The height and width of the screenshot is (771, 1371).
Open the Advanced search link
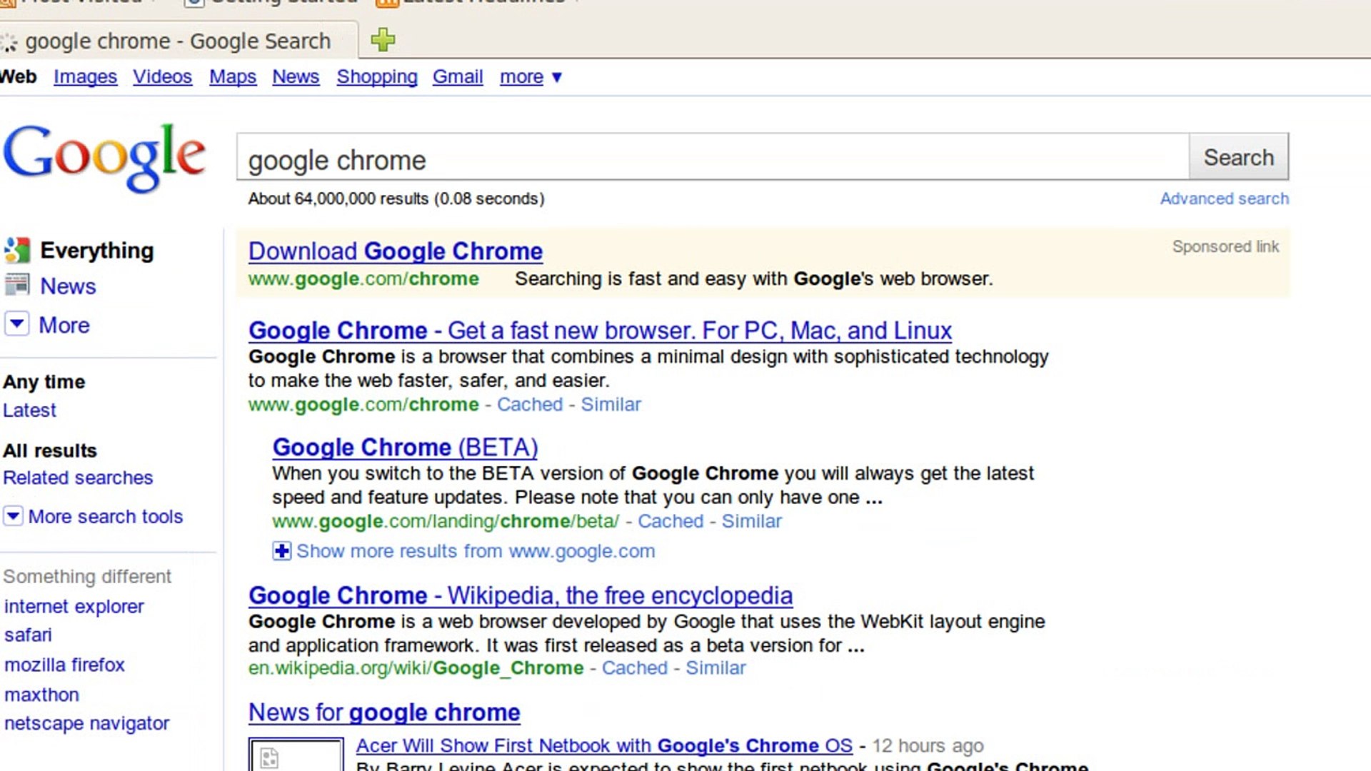point(1224,199)
